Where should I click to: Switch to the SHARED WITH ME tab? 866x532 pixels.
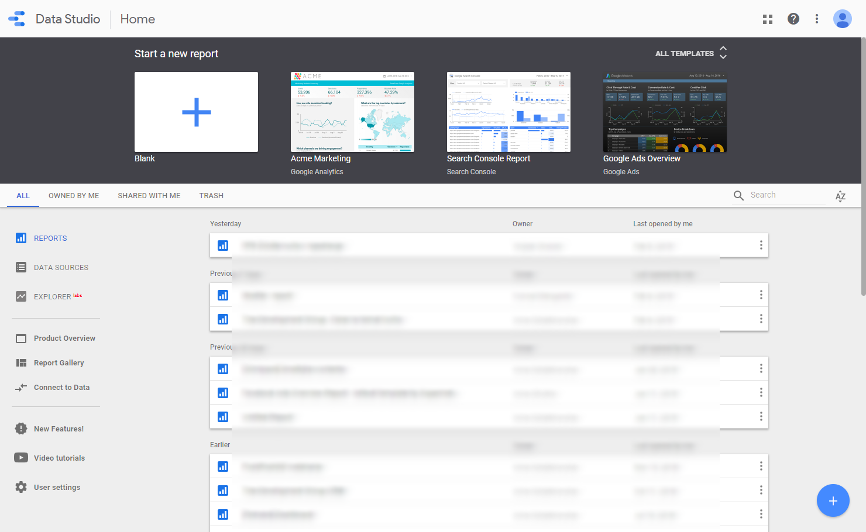coord(149,196)
